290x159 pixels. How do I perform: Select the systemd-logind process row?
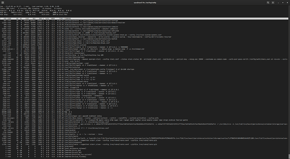[x=144, y=75]
